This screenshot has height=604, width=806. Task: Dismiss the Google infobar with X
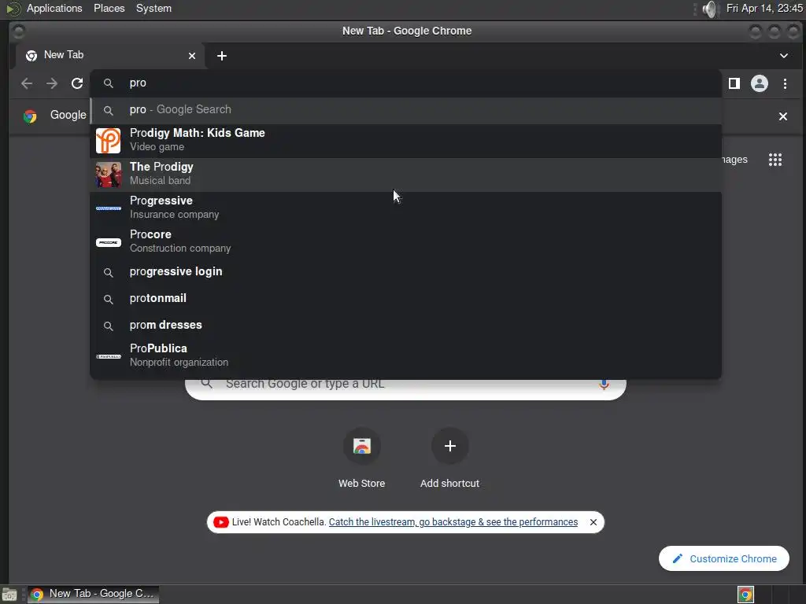point(783,116)
